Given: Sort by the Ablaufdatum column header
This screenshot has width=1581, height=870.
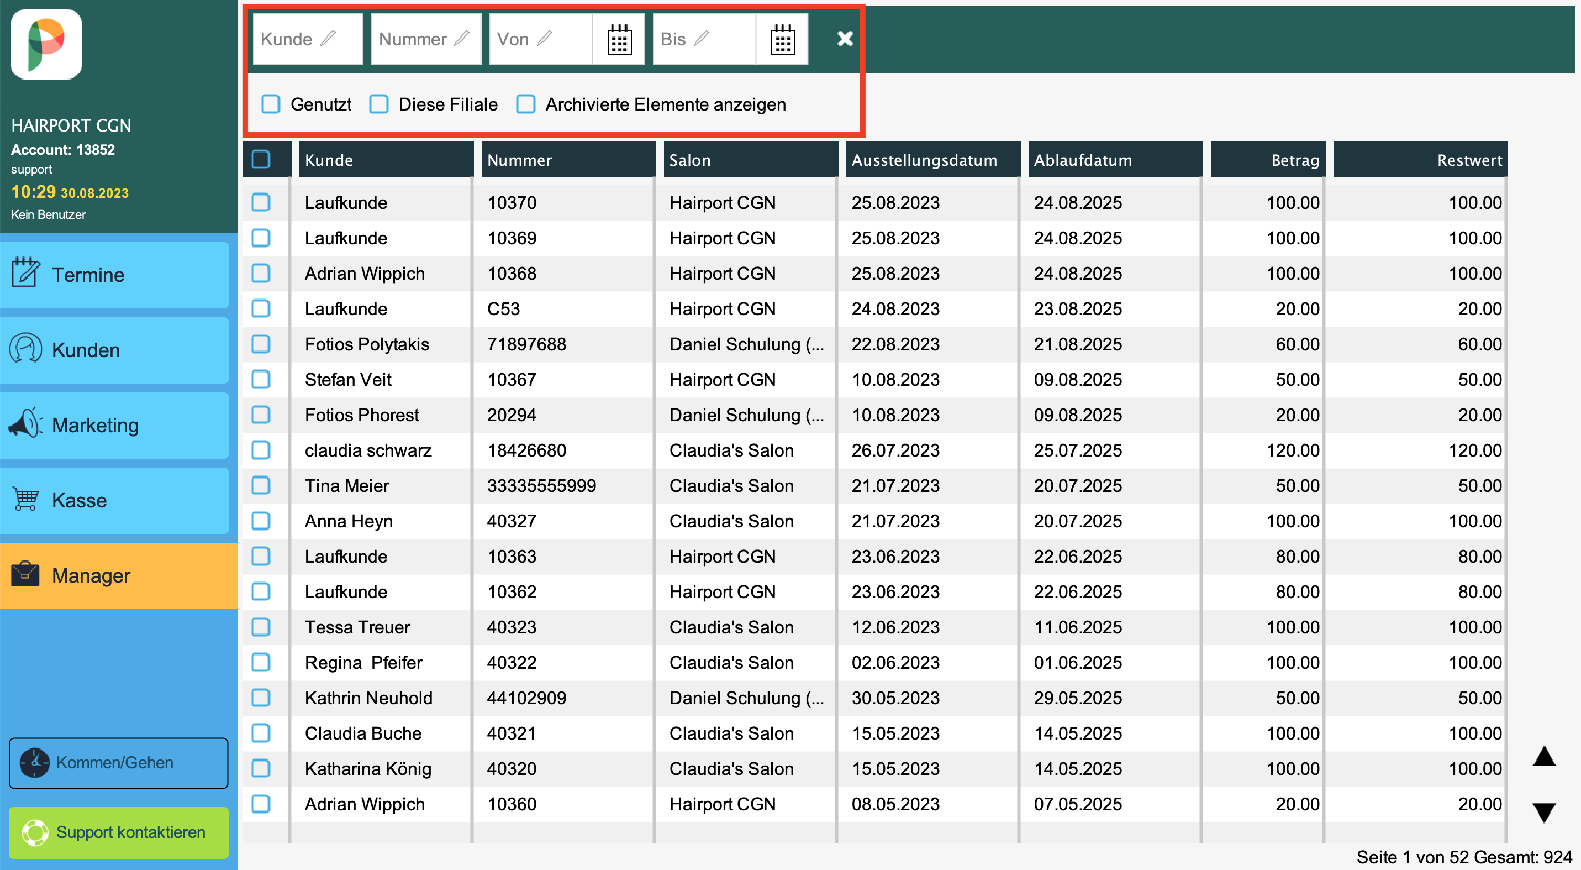Looking at the screenshot, I should [x=1115, y=160].
